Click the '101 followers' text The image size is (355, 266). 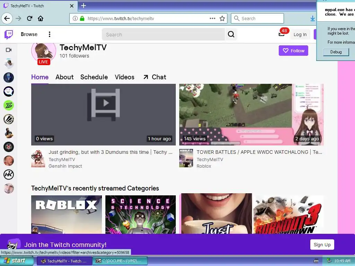74,56
